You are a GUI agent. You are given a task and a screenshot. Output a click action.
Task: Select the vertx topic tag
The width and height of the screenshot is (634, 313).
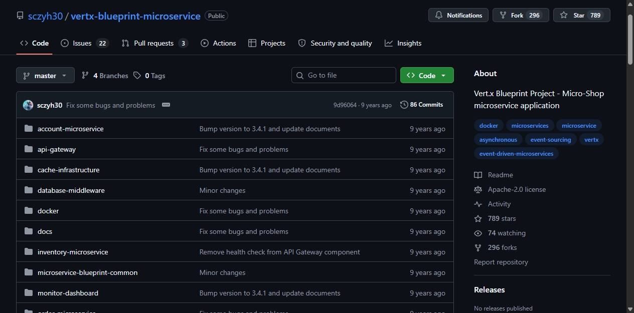coord(591,140)
